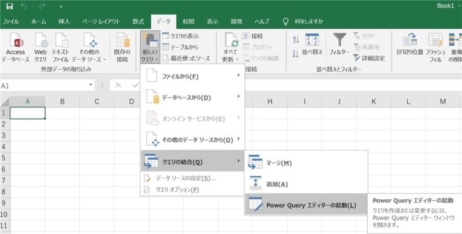The width and height of the screenshot is (462, 234).
Task: Switch to the 挿入 tab
Action: click(x=64, y=21)
